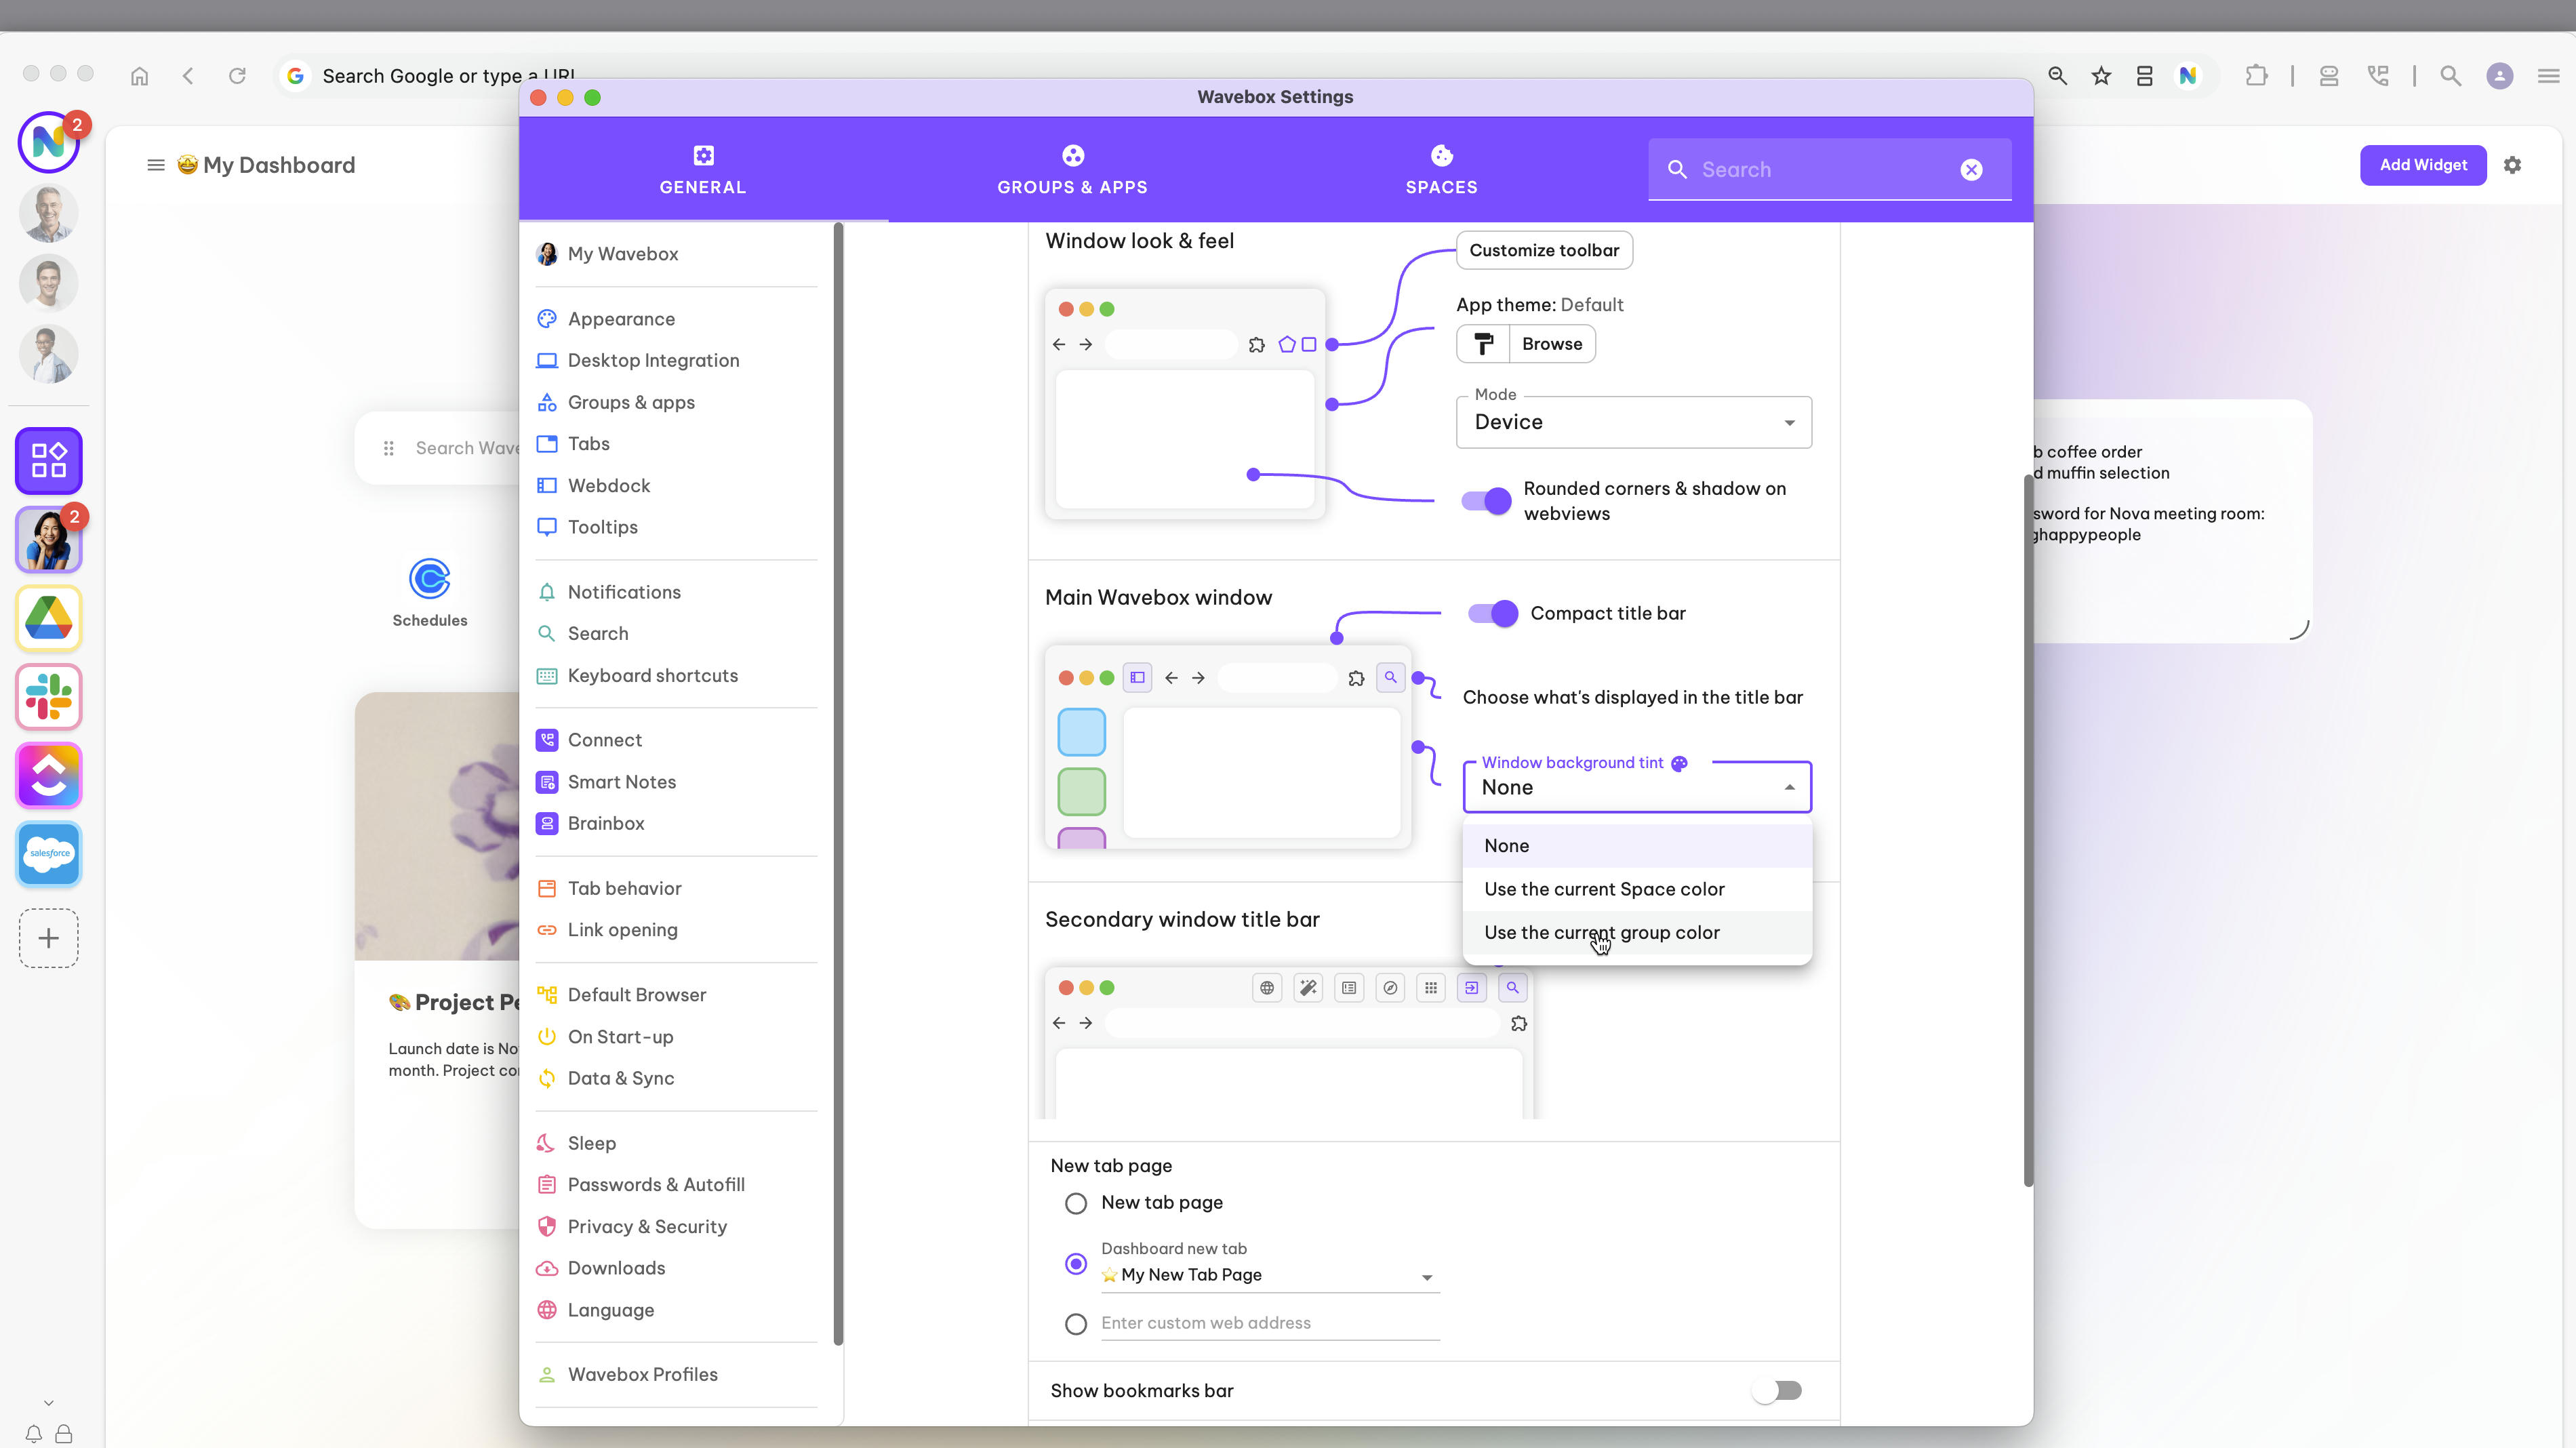The width and height of the screenshot is (2576, 1448).
Task: Click the settings sidebar scrollbar
Action: 838,785
